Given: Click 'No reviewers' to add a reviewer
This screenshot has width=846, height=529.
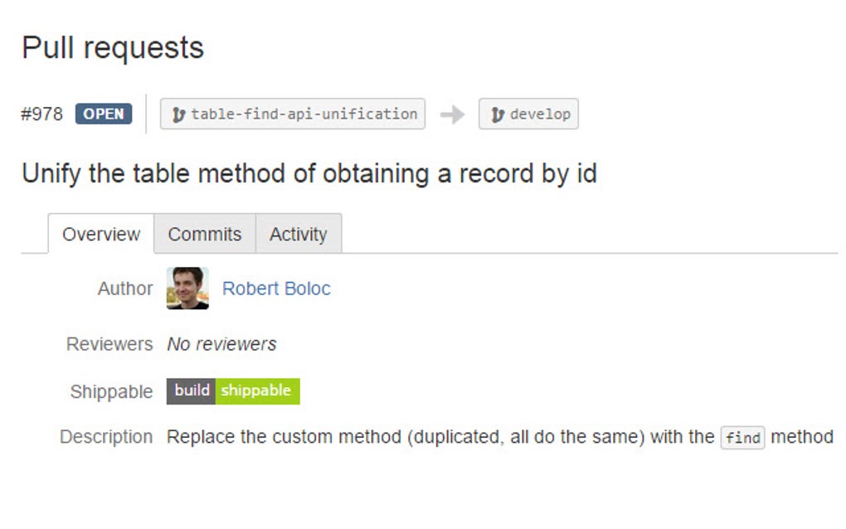Looking at the screenshot, I should click(x=220, y=344).
